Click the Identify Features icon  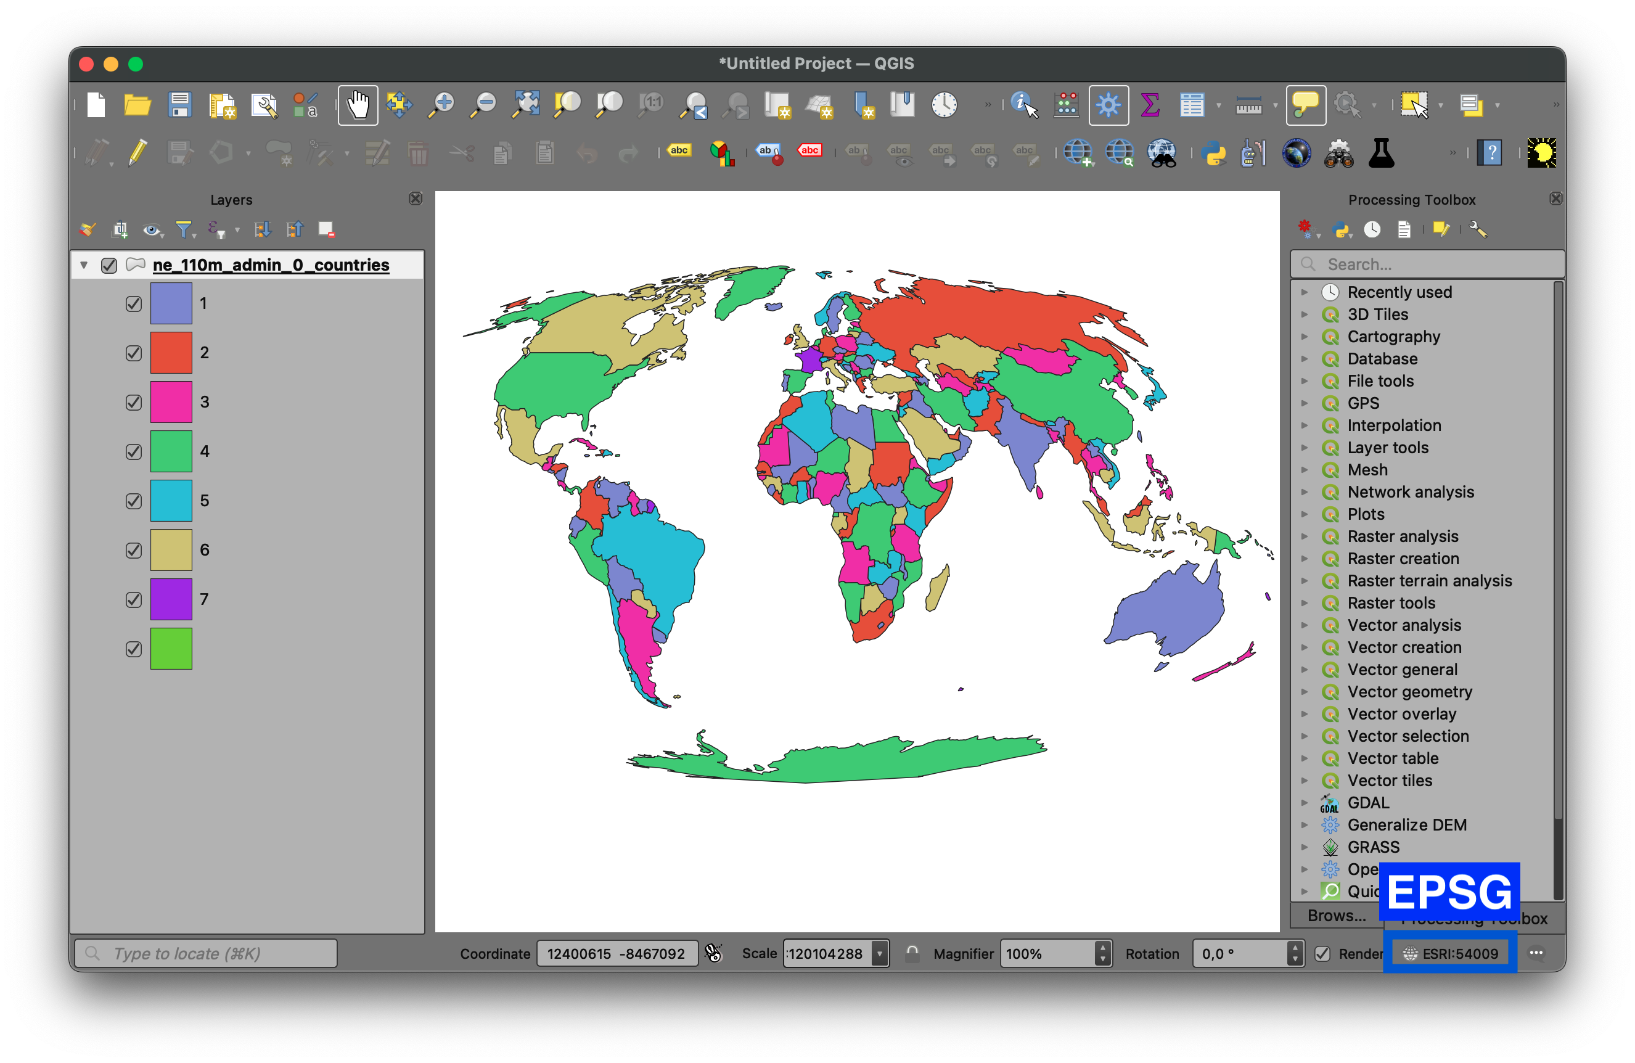(x=1023, y=105)
